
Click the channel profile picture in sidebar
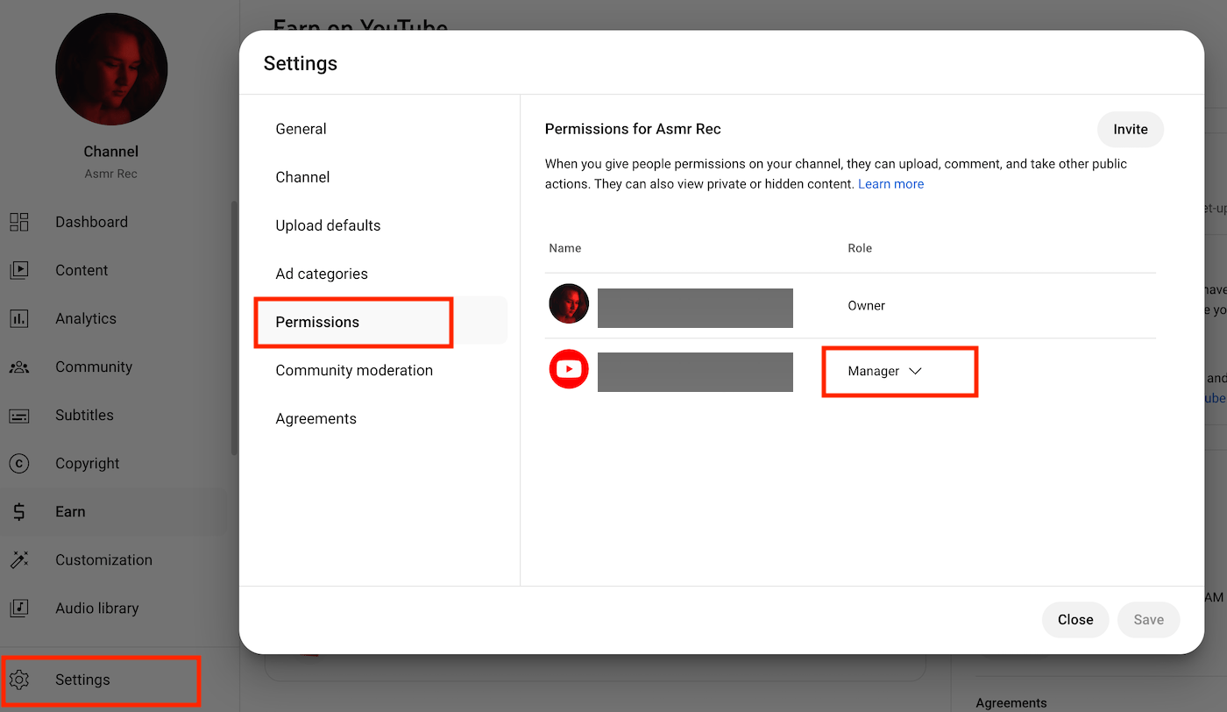[x=111, y=68]
